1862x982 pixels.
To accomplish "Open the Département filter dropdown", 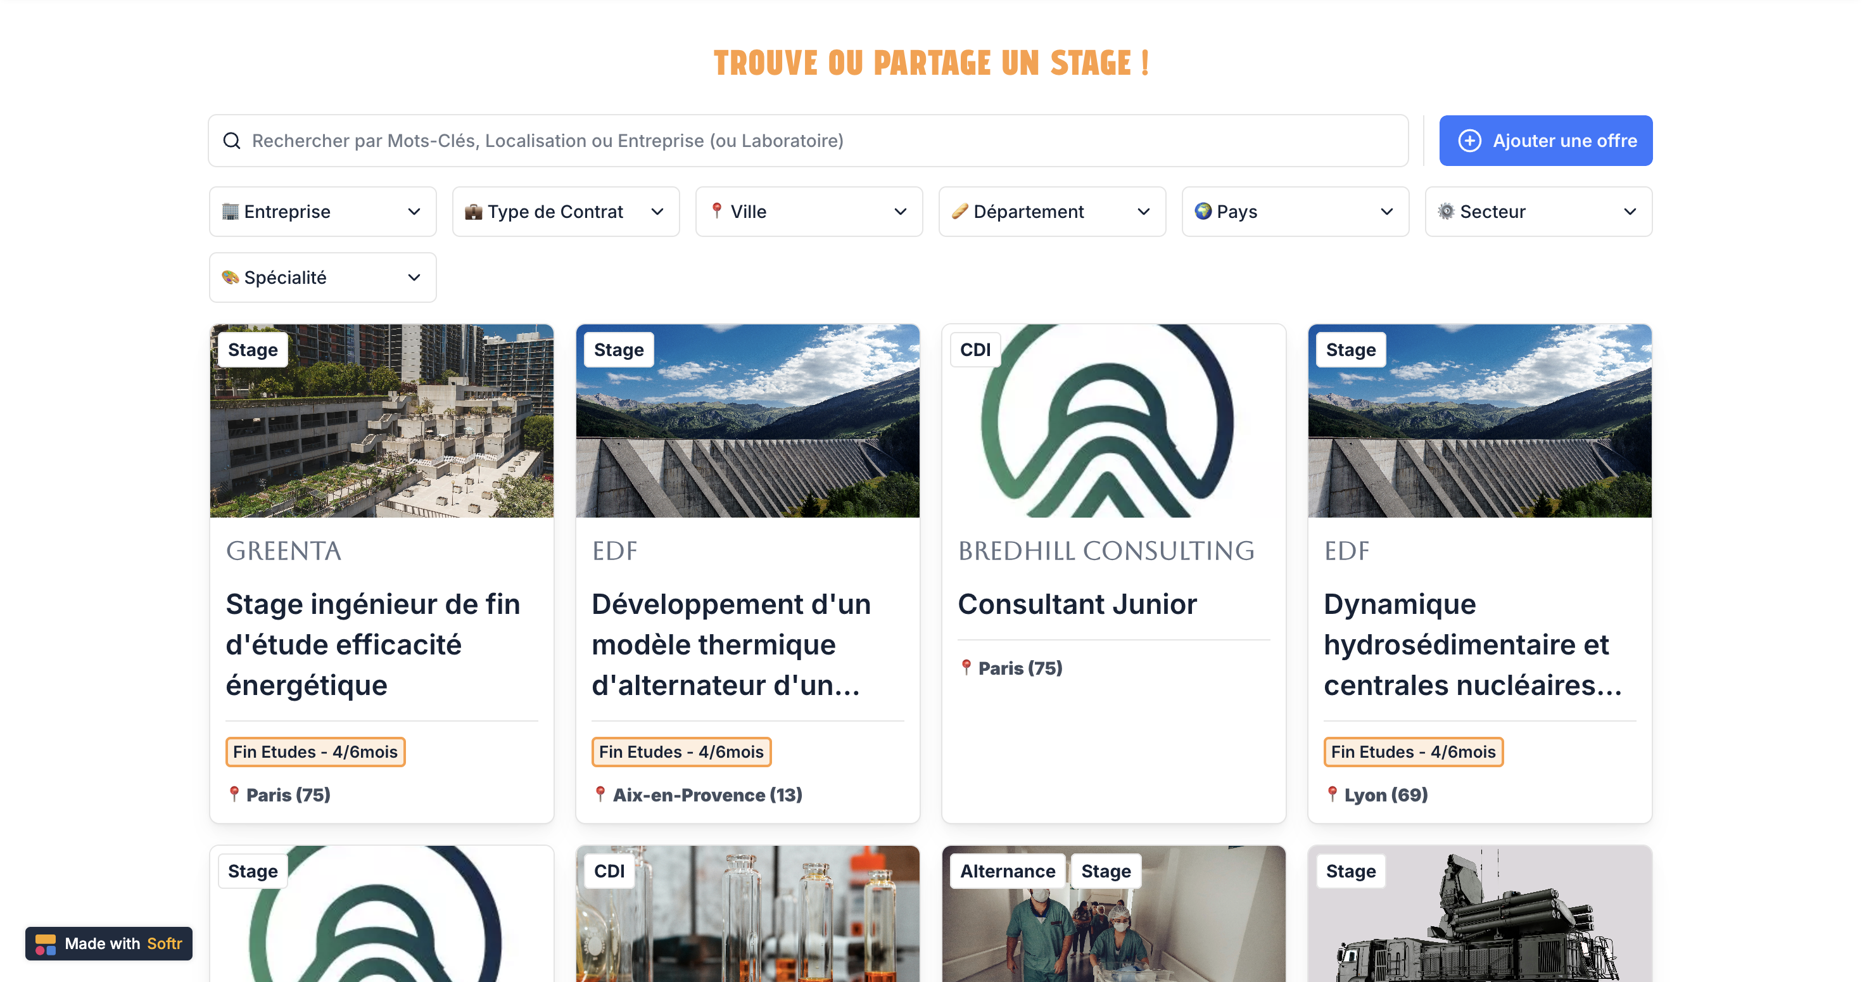I will pos(1052,211).
